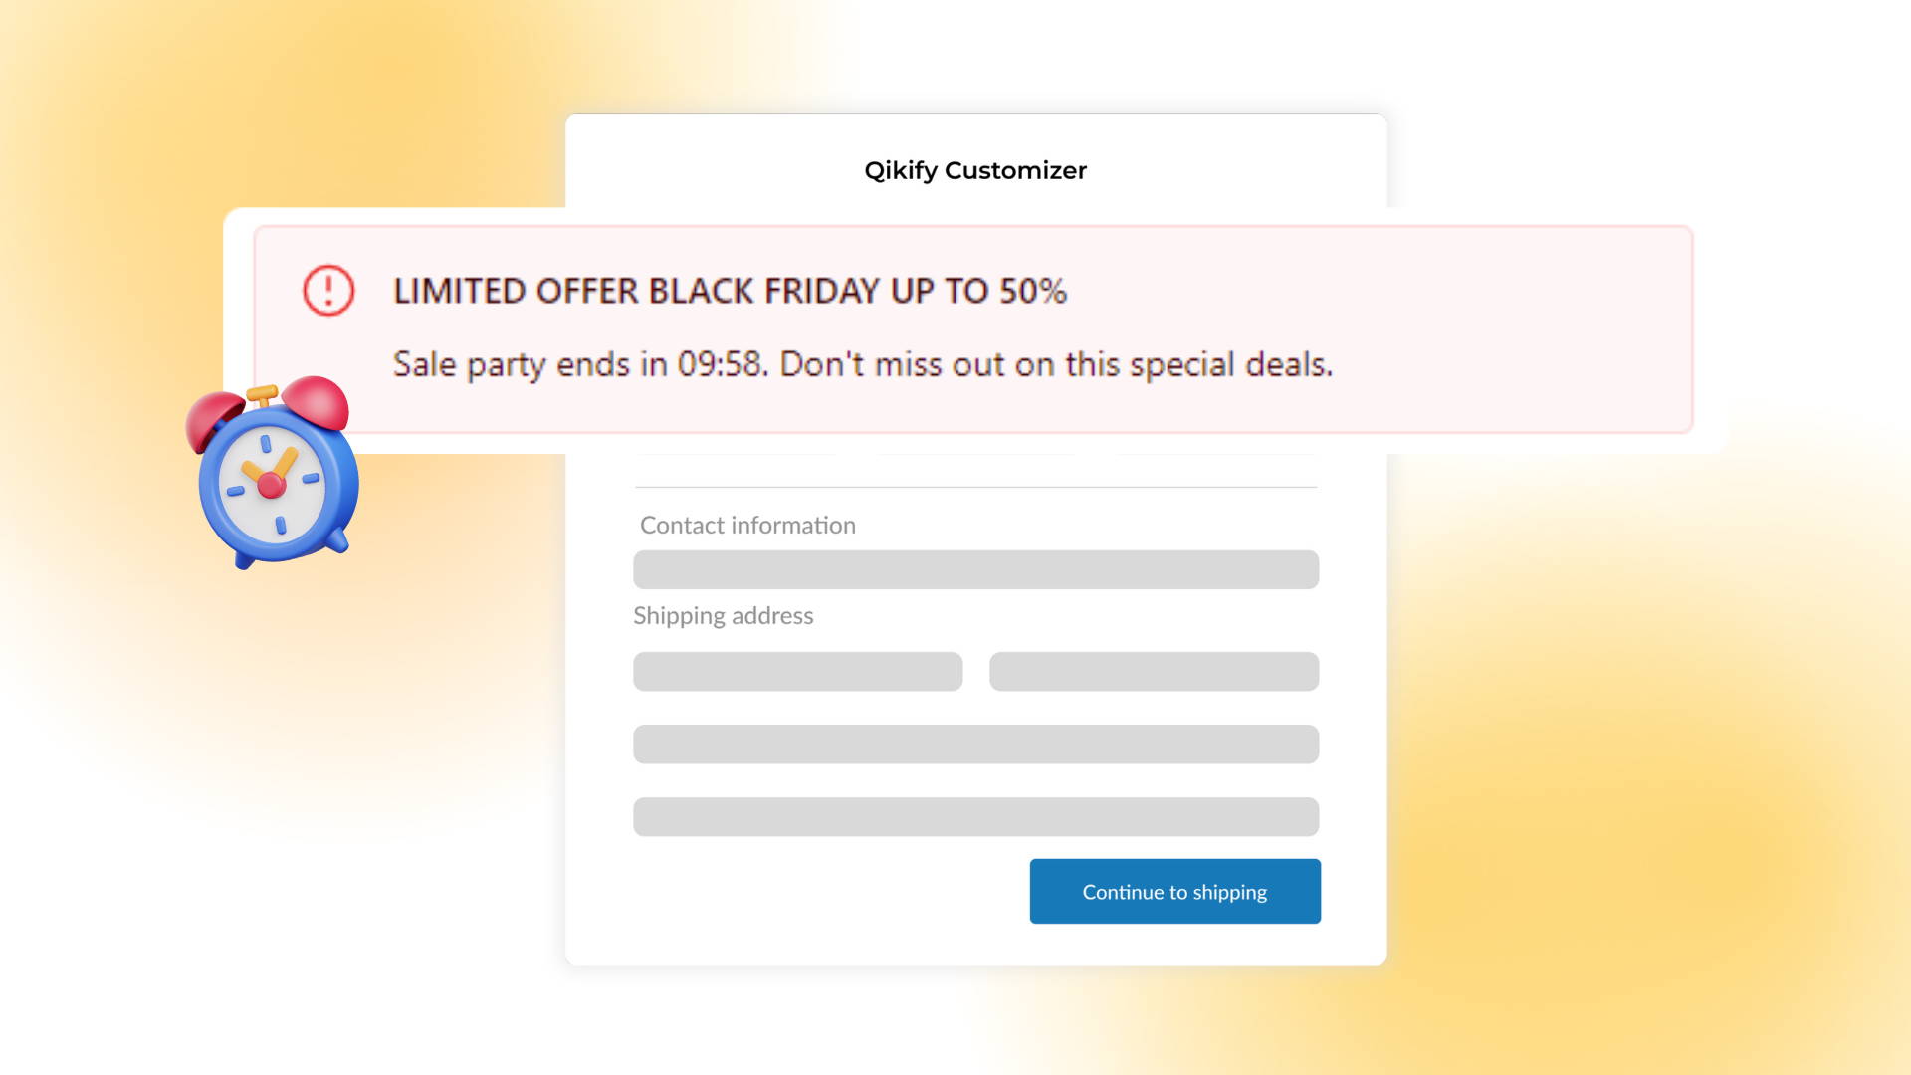The image size is (1911, 1075).
Task: Click the Contact information label
Action: tap(747, 525)
